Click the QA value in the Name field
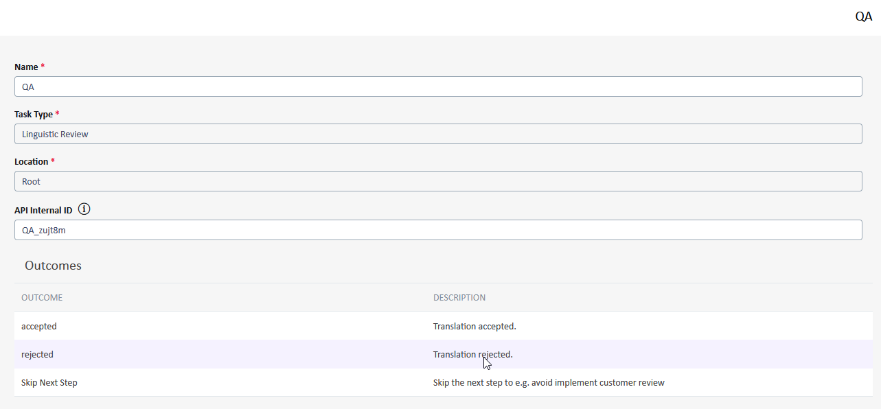881x409 pixels. pos(27,86)
